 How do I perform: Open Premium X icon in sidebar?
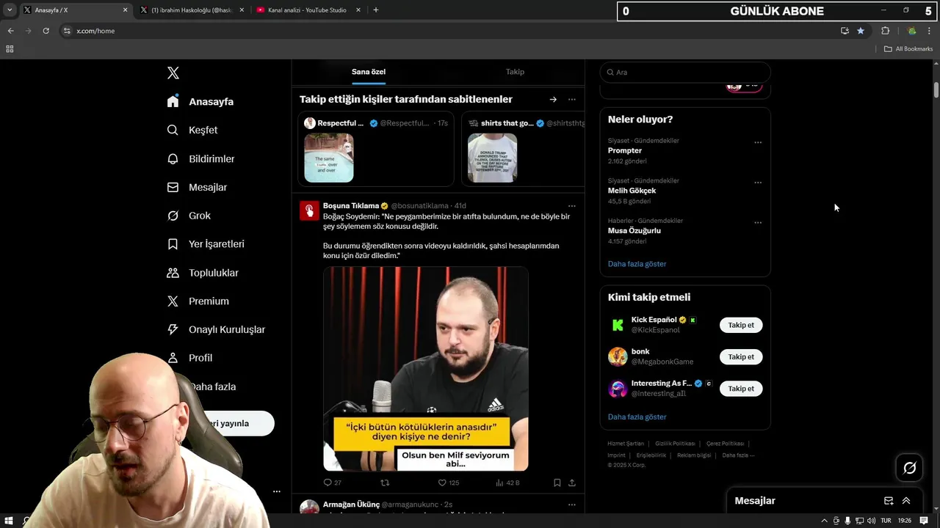coord(173,301)
